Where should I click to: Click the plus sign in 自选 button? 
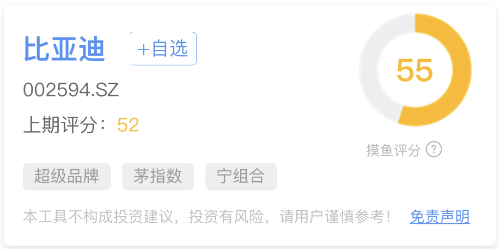144,49
